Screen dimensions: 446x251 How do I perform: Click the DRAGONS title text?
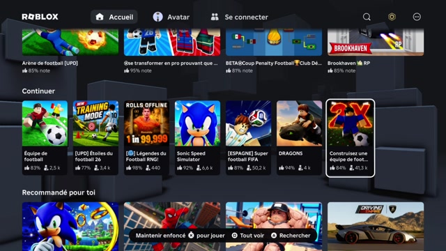tap(291, 153)
